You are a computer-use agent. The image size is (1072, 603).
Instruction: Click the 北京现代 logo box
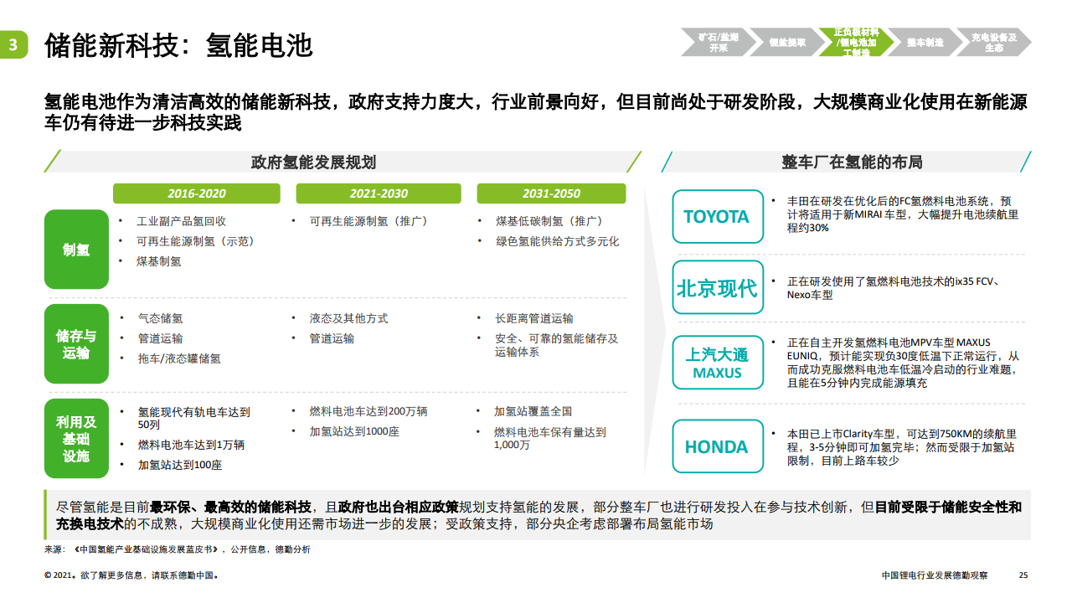717,288
